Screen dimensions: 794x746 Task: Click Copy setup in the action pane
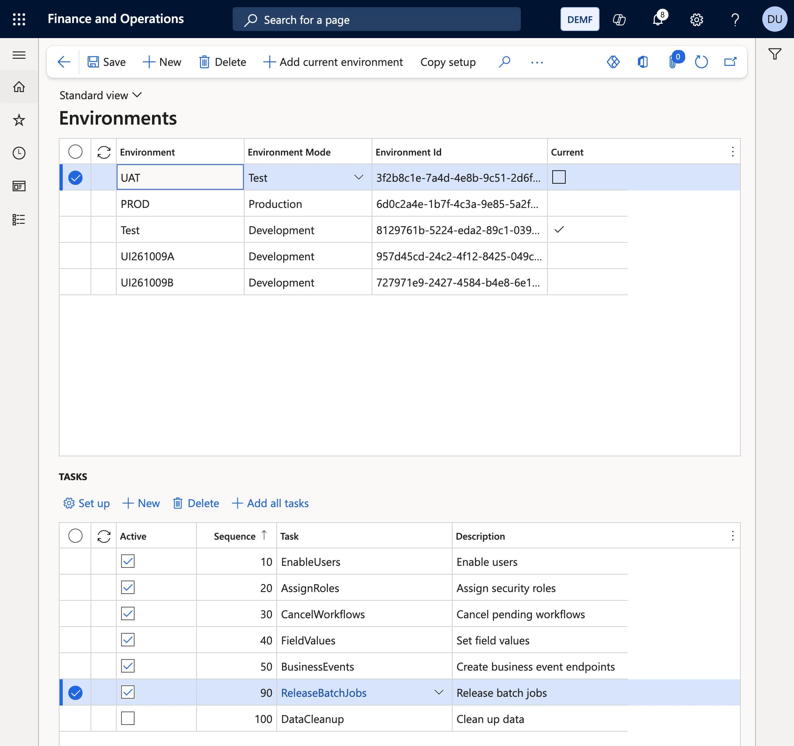click(448, 62)
